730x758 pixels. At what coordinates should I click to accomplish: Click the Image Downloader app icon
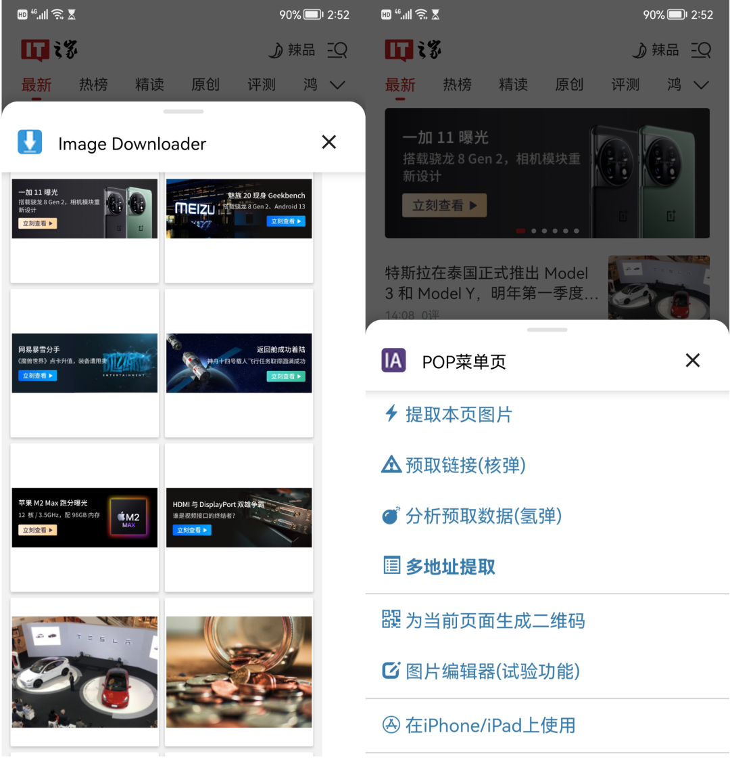pyautogui.click(x=30, y=142)
